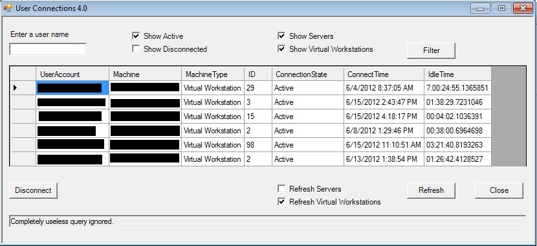Minimize the User Connections window
This screenshot has height=246, width=537.
480,8
